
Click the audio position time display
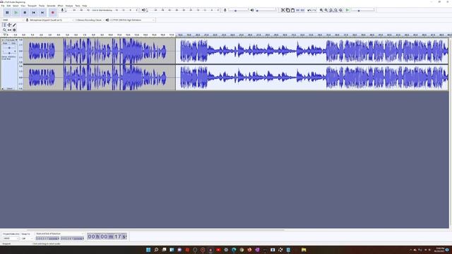tap(107, 236)
